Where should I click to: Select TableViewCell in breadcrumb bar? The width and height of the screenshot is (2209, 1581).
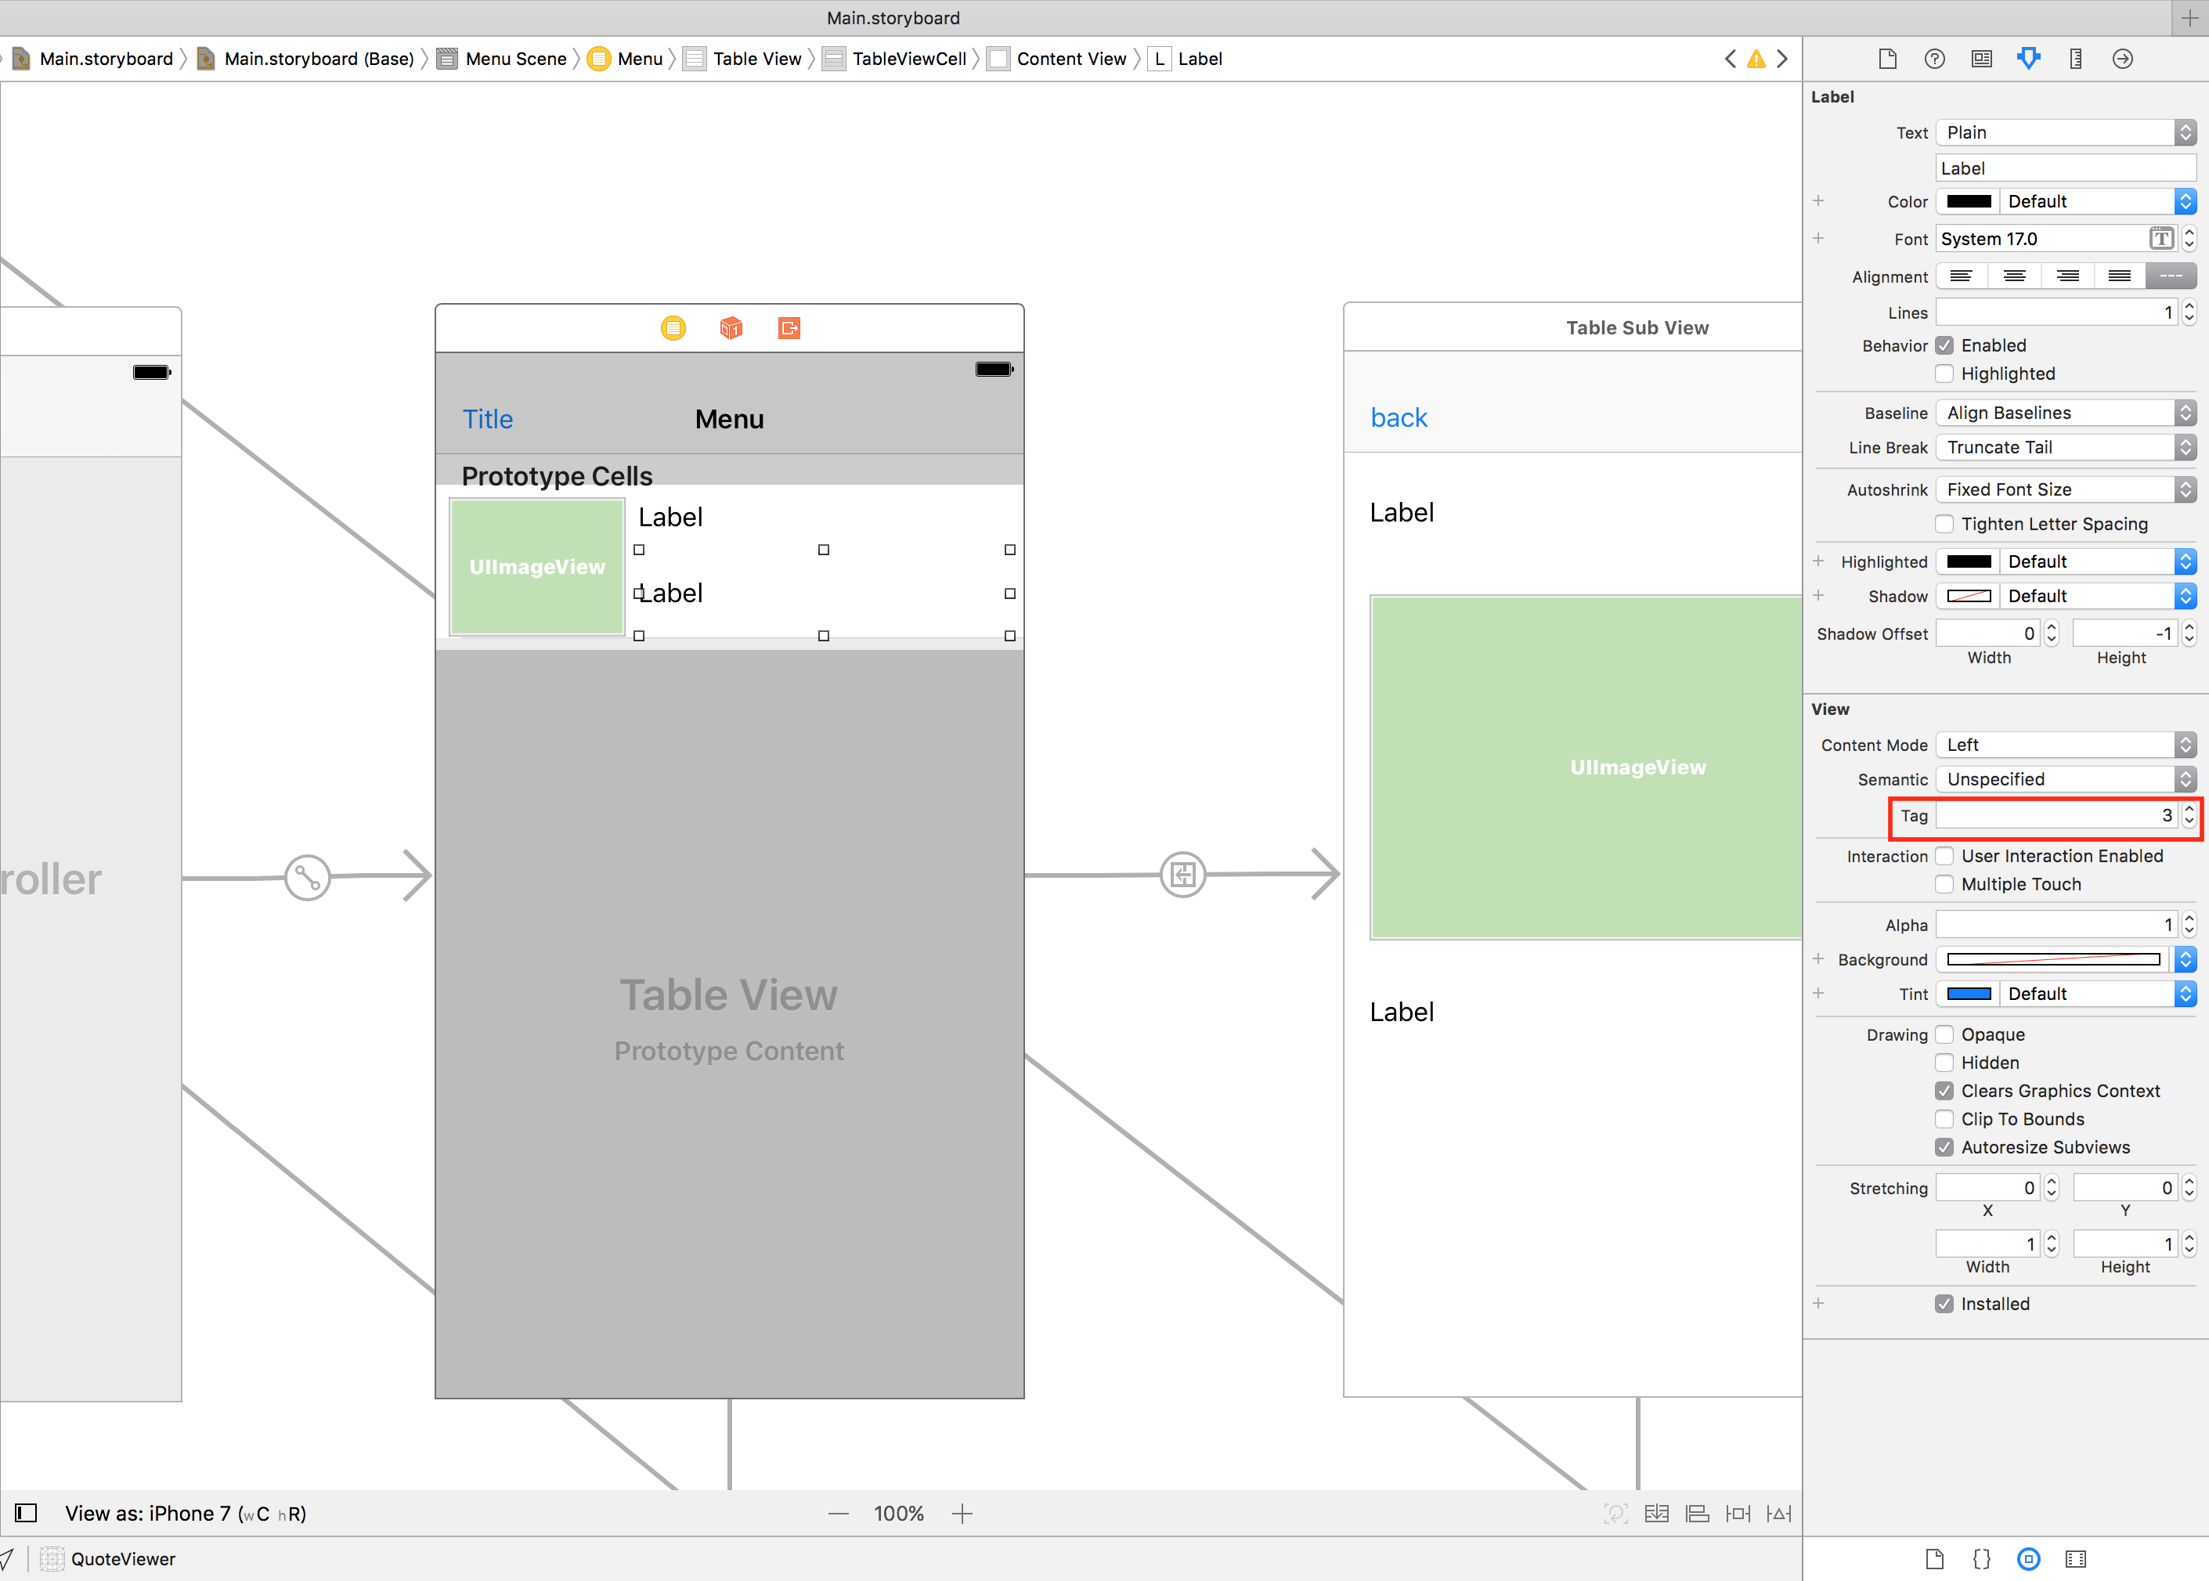(x=895, y=59)
